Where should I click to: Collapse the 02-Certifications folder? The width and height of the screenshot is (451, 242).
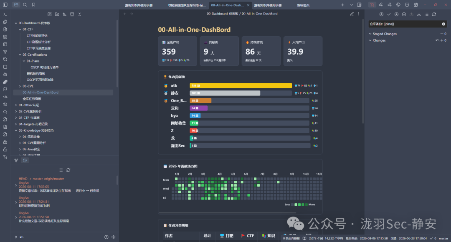pyautogui.click(x=20, y=55)
